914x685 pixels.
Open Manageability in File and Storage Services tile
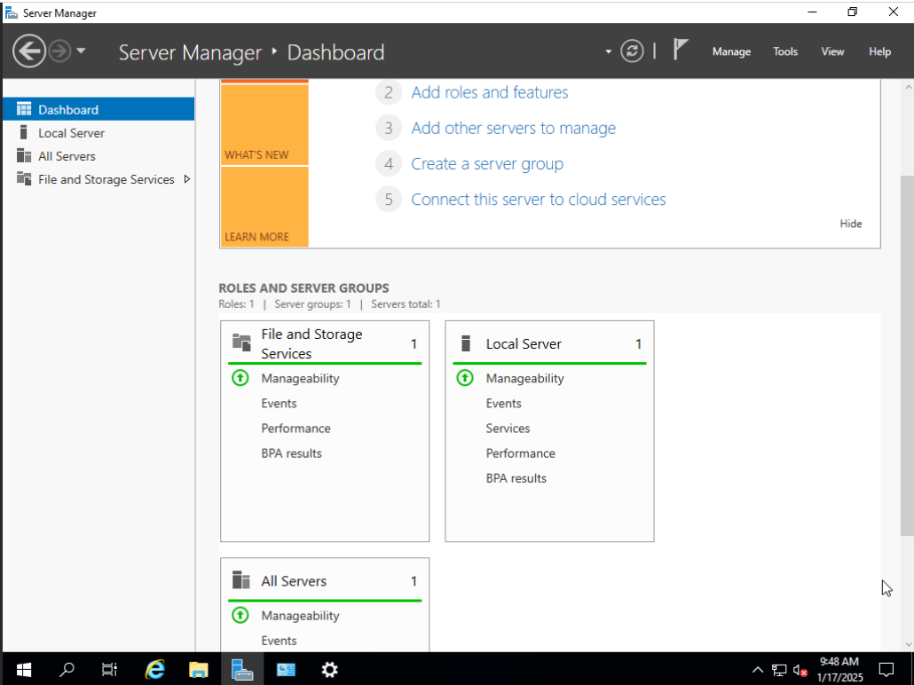click(x=300, y=378)
